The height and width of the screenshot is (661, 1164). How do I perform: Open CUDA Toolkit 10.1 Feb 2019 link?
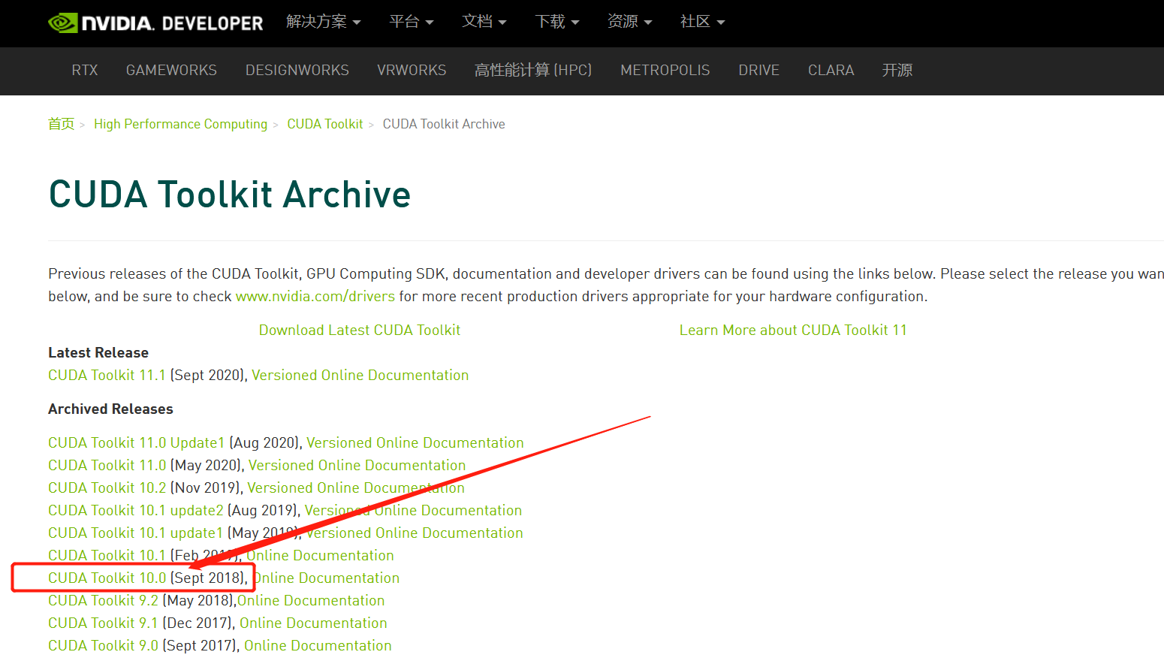107,555
